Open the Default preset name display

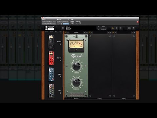pos(80,28)
